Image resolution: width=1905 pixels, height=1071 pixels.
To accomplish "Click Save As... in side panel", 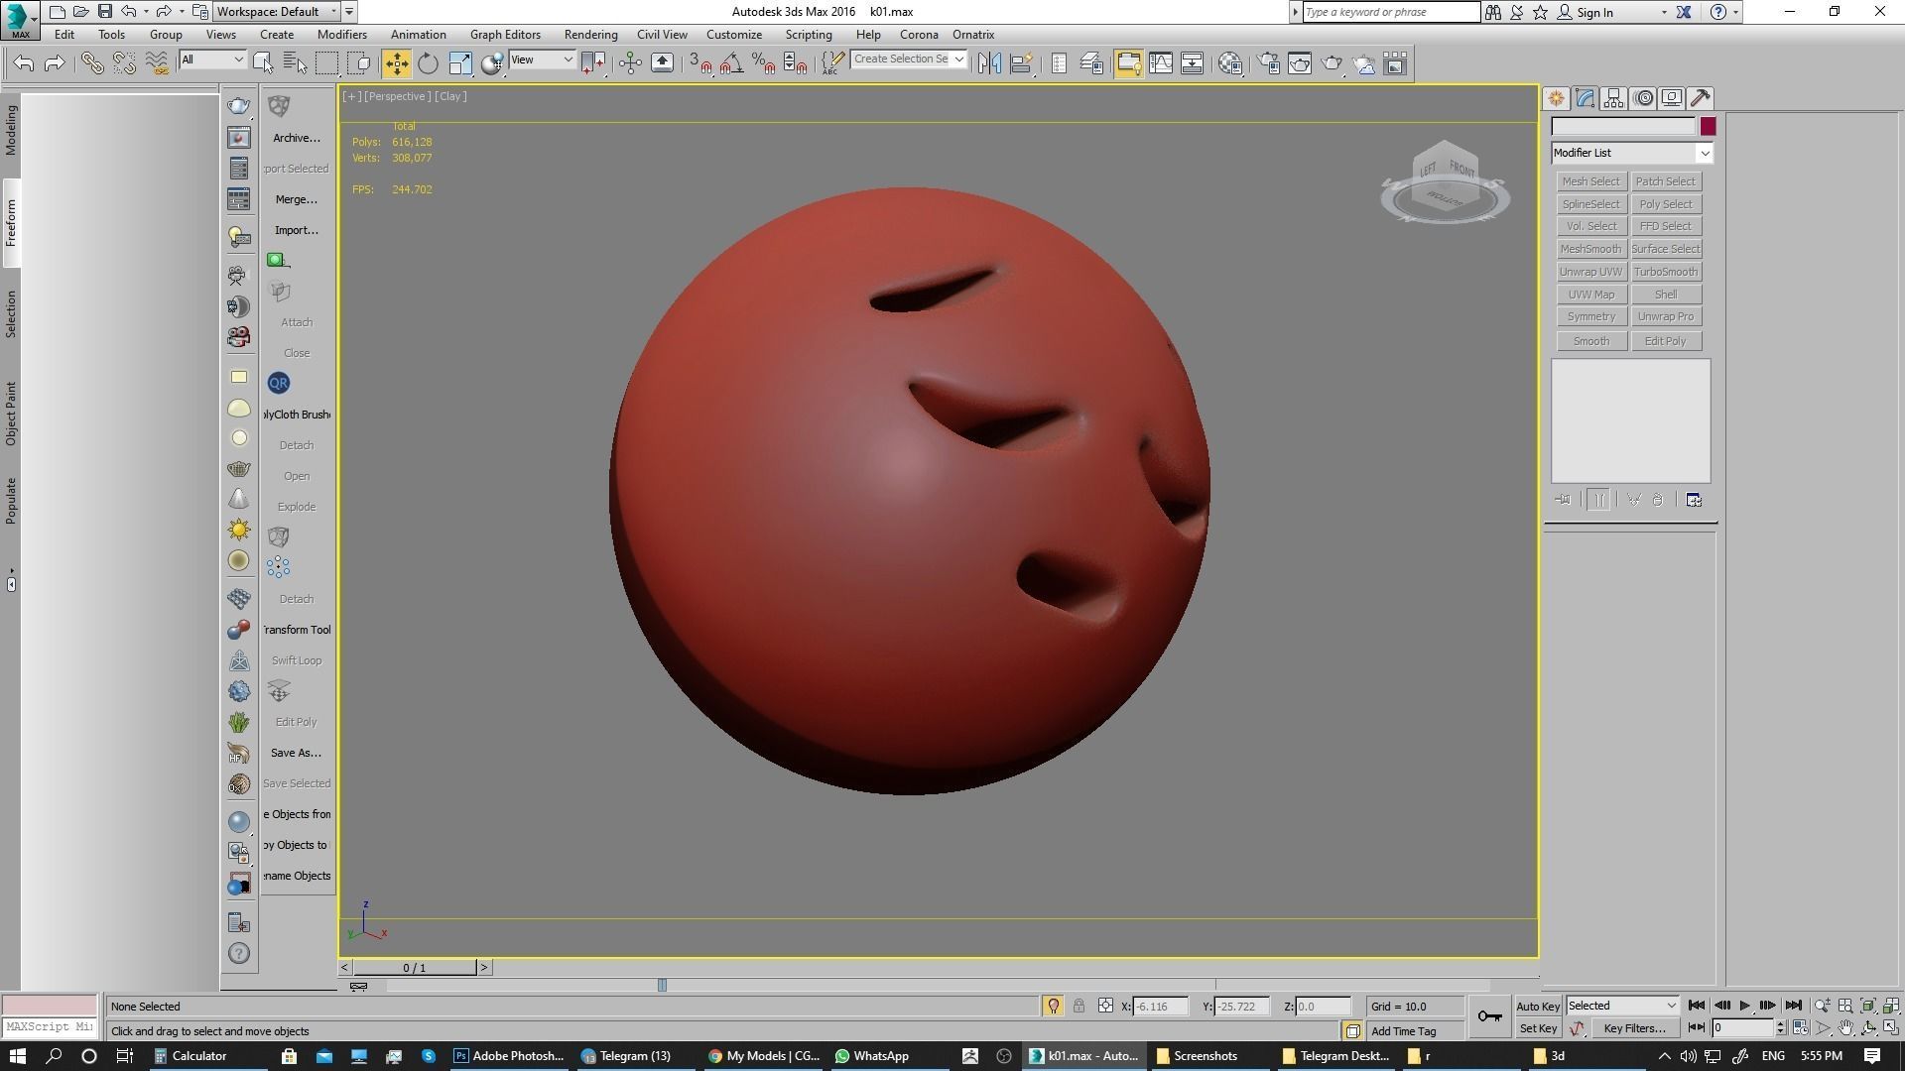I will 296,753.
